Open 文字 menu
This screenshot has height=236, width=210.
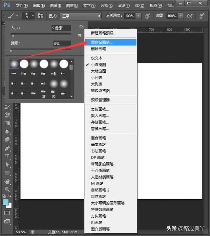[89, 6]
